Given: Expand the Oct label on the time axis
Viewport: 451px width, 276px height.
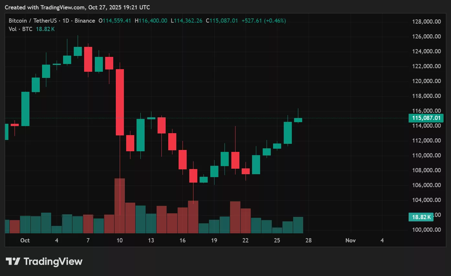Looking at the screenshot, I should (x=25, y=240).
